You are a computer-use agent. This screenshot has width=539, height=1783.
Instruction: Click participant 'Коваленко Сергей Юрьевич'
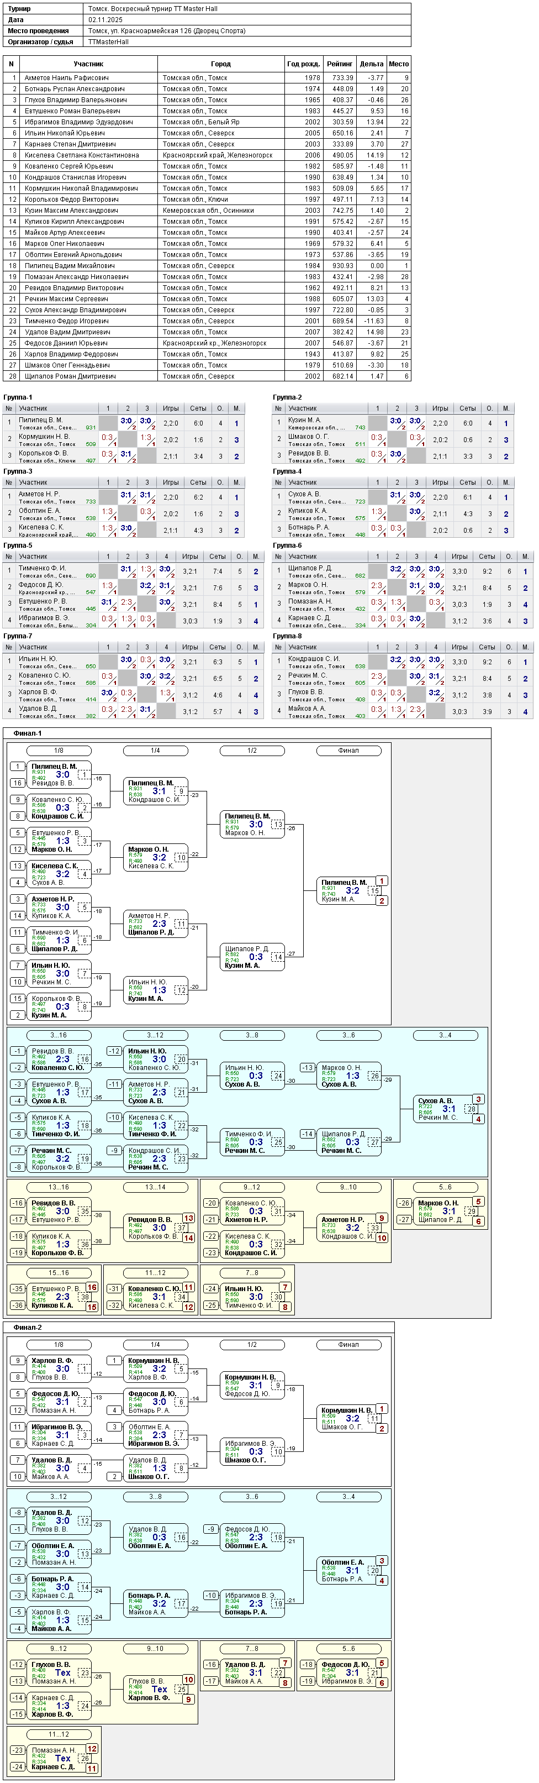68,167
